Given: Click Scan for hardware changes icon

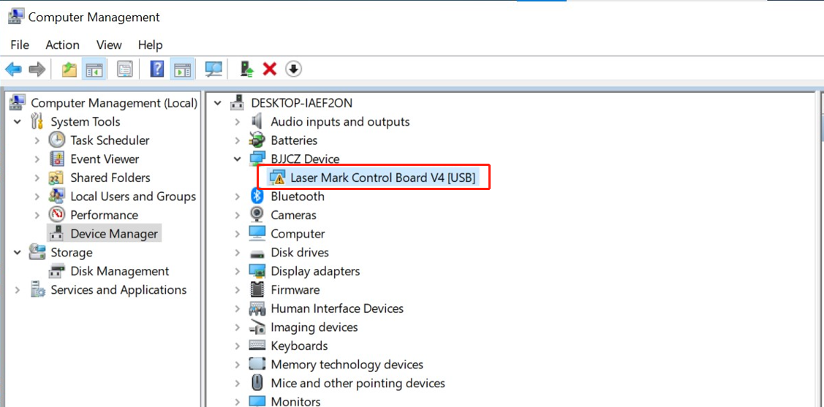Looking at the screenshot, I should (x=213, y=69).
